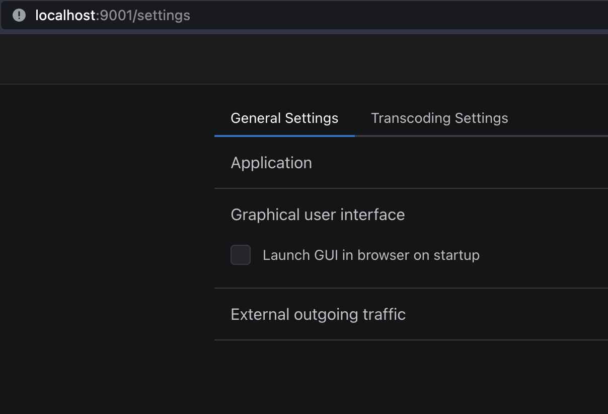Enable Launch GUI in browser on startup
The image size is (608, 414).
tap(241, 255)
